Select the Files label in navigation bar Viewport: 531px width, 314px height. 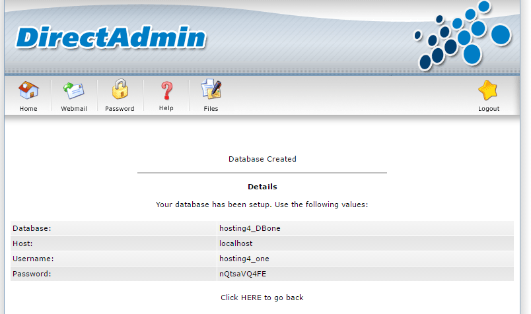click(211, 109)
